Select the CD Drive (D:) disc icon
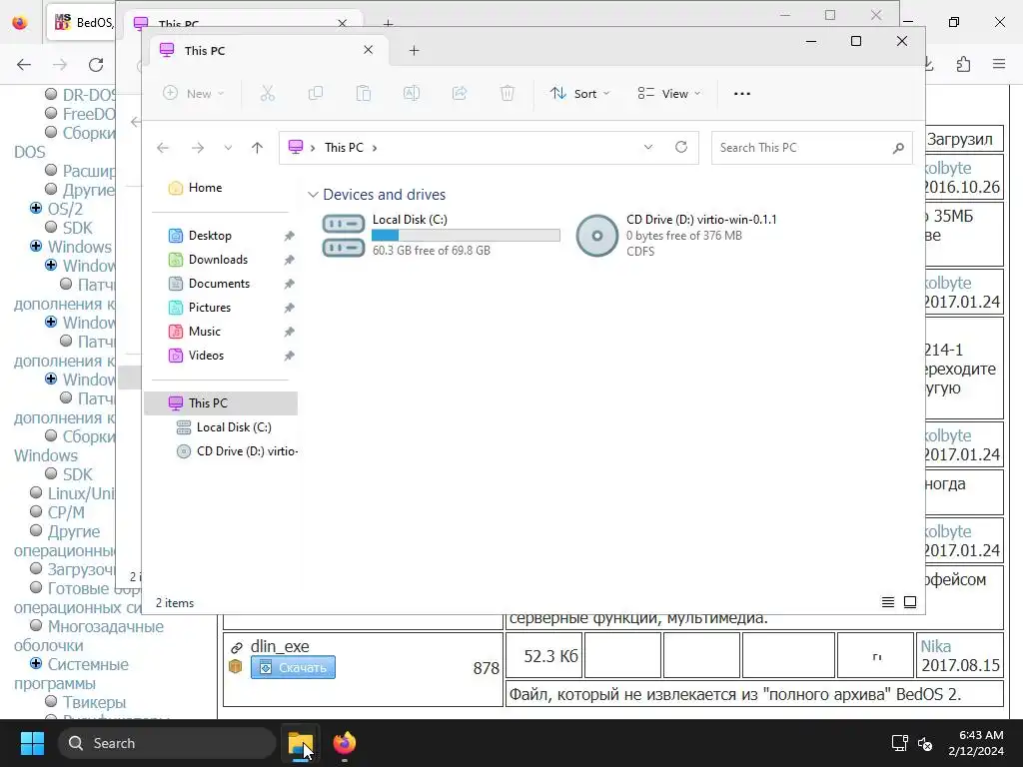Viewport: 1023px width, 767px height. (x=596, y=236)
